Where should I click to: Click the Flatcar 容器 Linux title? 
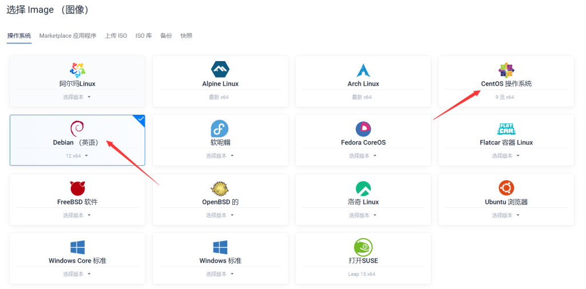pos(506,142)
